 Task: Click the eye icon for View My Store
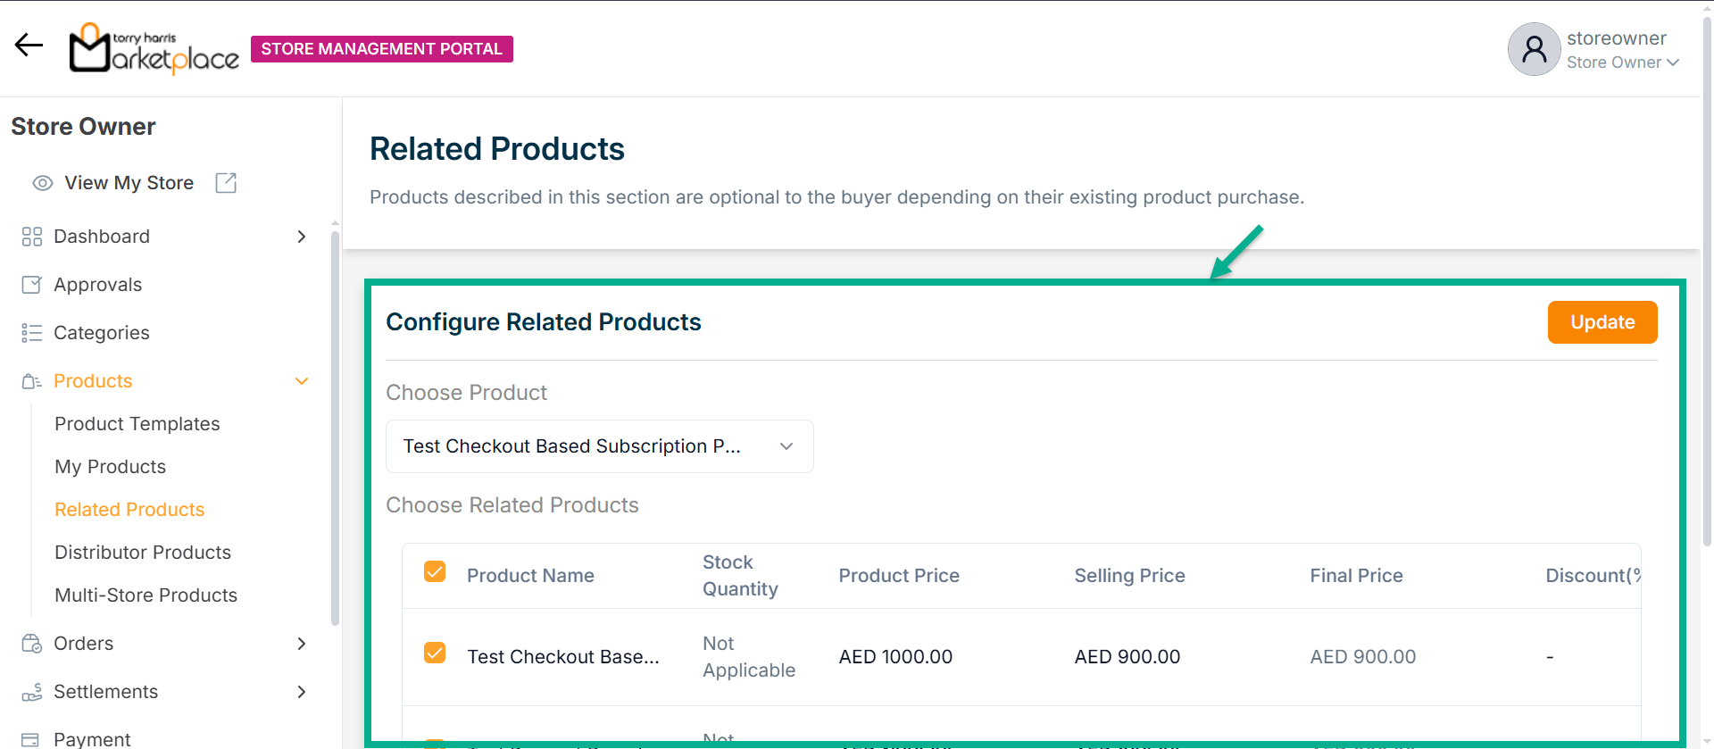tap(43, 183)
